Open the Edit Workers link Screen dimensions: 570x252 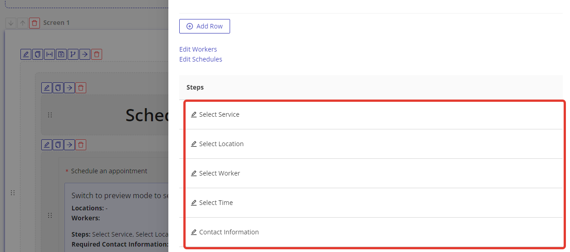click(198, 49)
